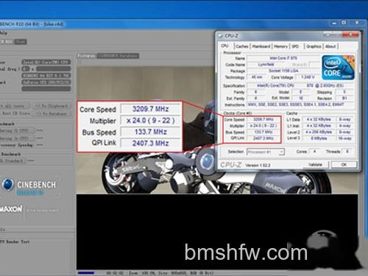Start the Rendering (x CPU) test
The image size is (368, 276).
coord(17,138)
